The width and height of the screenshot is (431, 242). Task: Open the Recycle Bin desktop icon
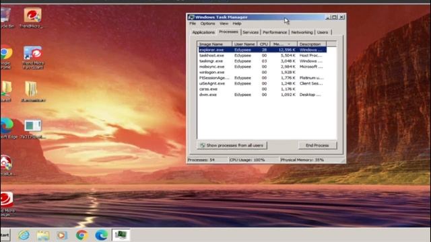click(x=7, y=18)
